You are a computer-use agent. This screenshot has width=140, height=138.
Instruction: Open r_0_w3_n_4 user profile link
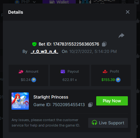44,52
